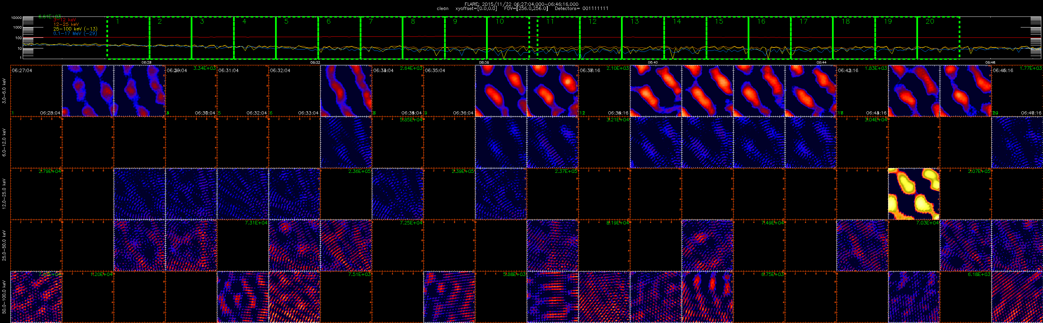
Task: Click the 'clean' algorithm label in header
Action: click(443, 9)
